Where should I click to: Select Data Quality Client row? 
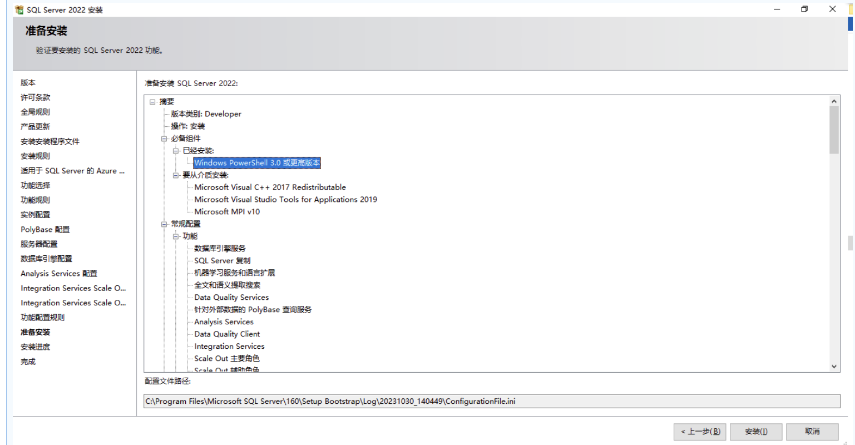point(227,334)
